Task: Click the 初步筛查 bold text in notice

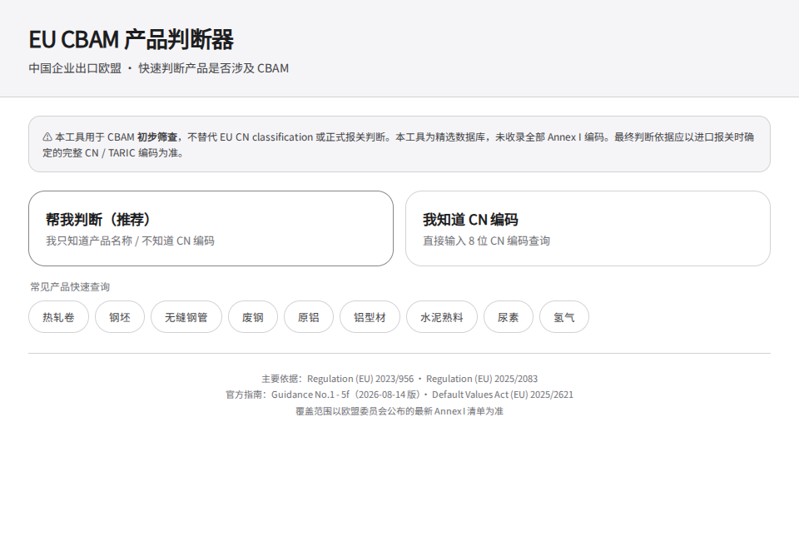Action: click(x=157, y=137)
